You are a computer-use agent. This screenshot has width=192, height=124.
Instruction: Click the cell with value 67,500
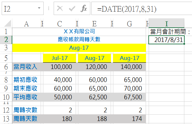129,97
